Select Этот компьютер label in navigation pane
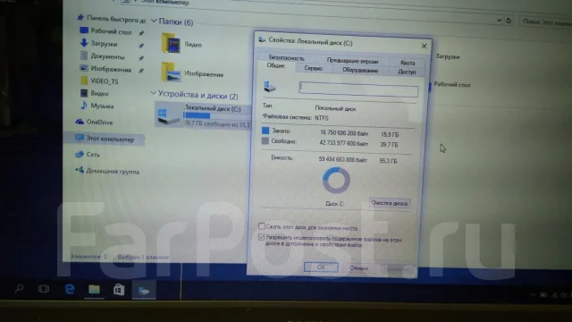This screenshot has width=572, height=322. (110, 139)
